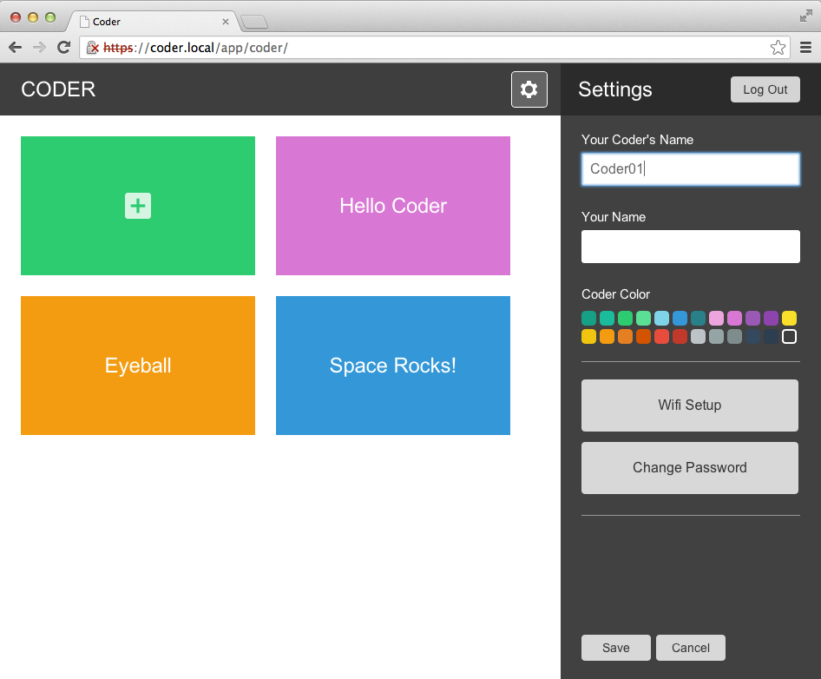This screenshot has height=679, width=821.
Task: Select the Coder browser tab
Action: (x=152, y=22)
